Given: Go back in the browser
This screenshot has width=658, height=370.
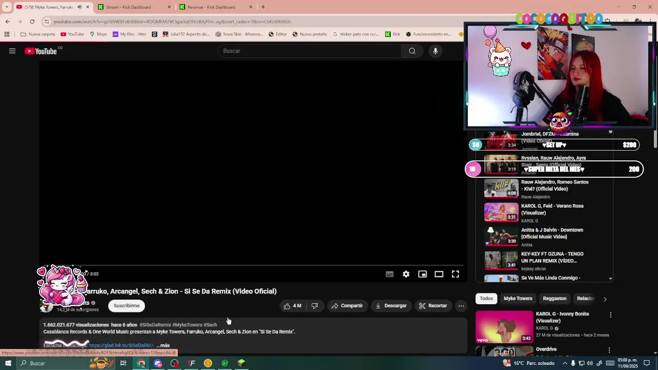Looking at the screenshot, I should 7,22.
